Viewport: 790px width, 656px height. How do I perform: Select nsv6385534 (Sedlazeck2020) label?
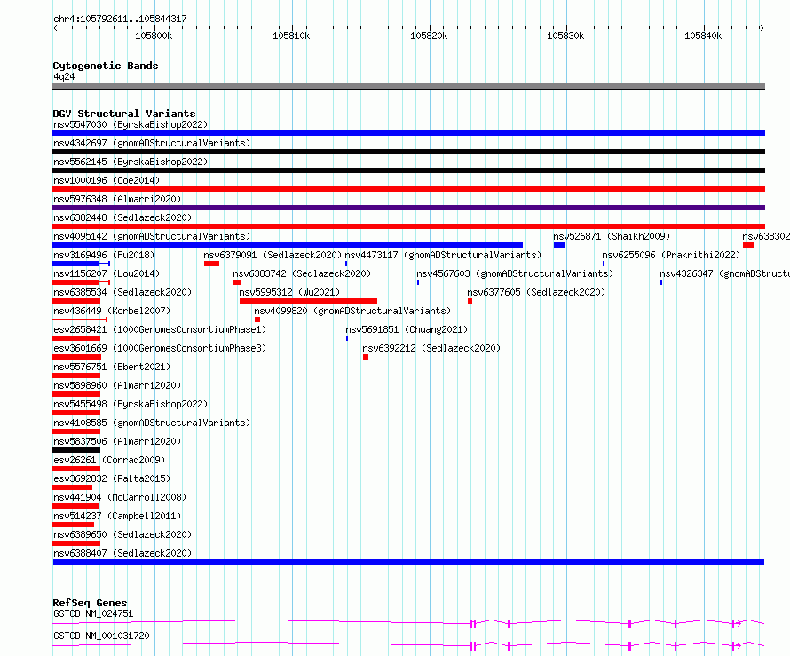(x=122, y=292)
